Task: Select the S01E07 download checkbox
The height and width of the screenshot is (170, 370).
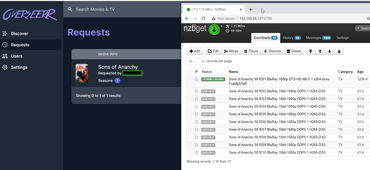Action: pos(190,130)
